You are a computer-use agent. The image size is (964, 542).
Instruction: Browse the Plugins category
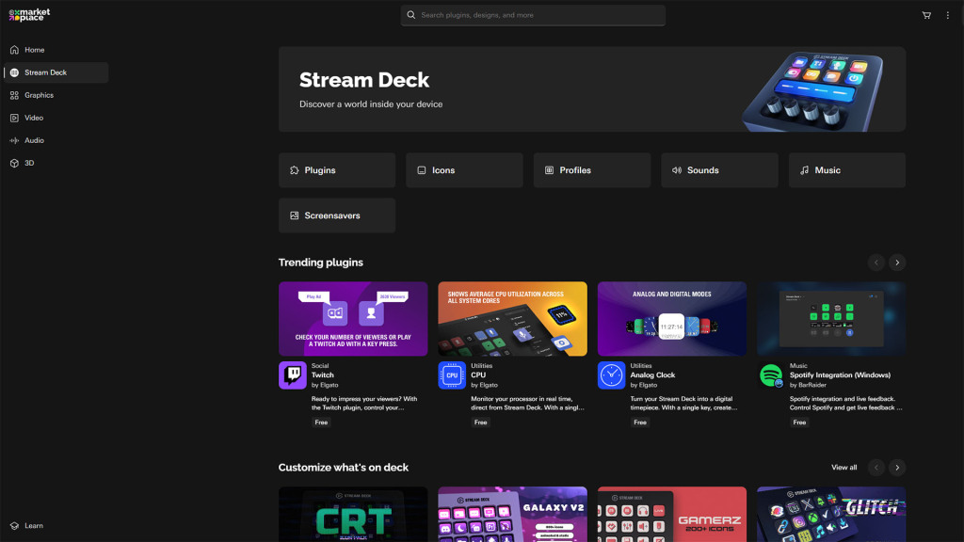tap(337, 170)
